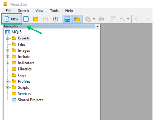
Task: Click the greyed save clock-arrow icon
Action: [x=46, y=19]
